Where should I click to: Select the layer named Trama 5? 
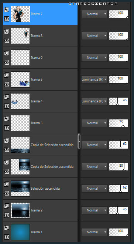pyautogui.click(x=37, y=79)
